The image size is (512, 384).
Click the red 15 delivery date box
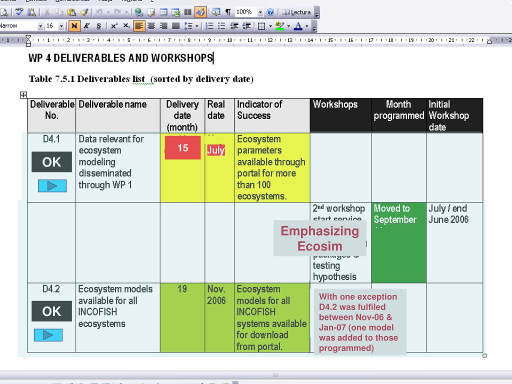click(183, 147)
